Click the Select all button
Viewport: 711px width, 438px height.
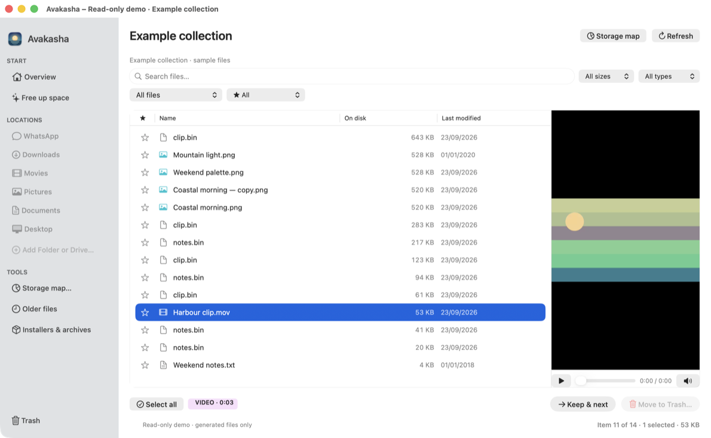point(157,404)
